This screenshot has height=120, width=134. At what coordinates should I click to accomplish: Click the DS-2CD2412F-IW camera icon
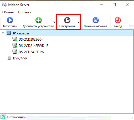pyautogui.click(x=15, y=52)
